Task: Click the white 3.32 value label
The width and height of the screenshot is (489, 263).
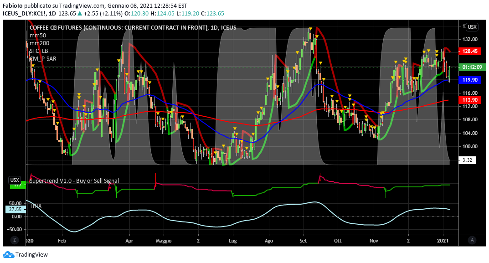Action: tap(466, 160)
